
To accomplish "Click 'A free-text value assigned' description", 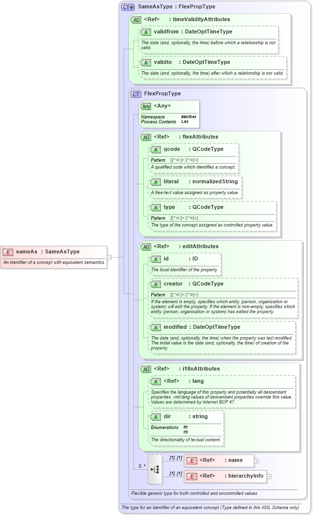I will [x=195, y=193].
